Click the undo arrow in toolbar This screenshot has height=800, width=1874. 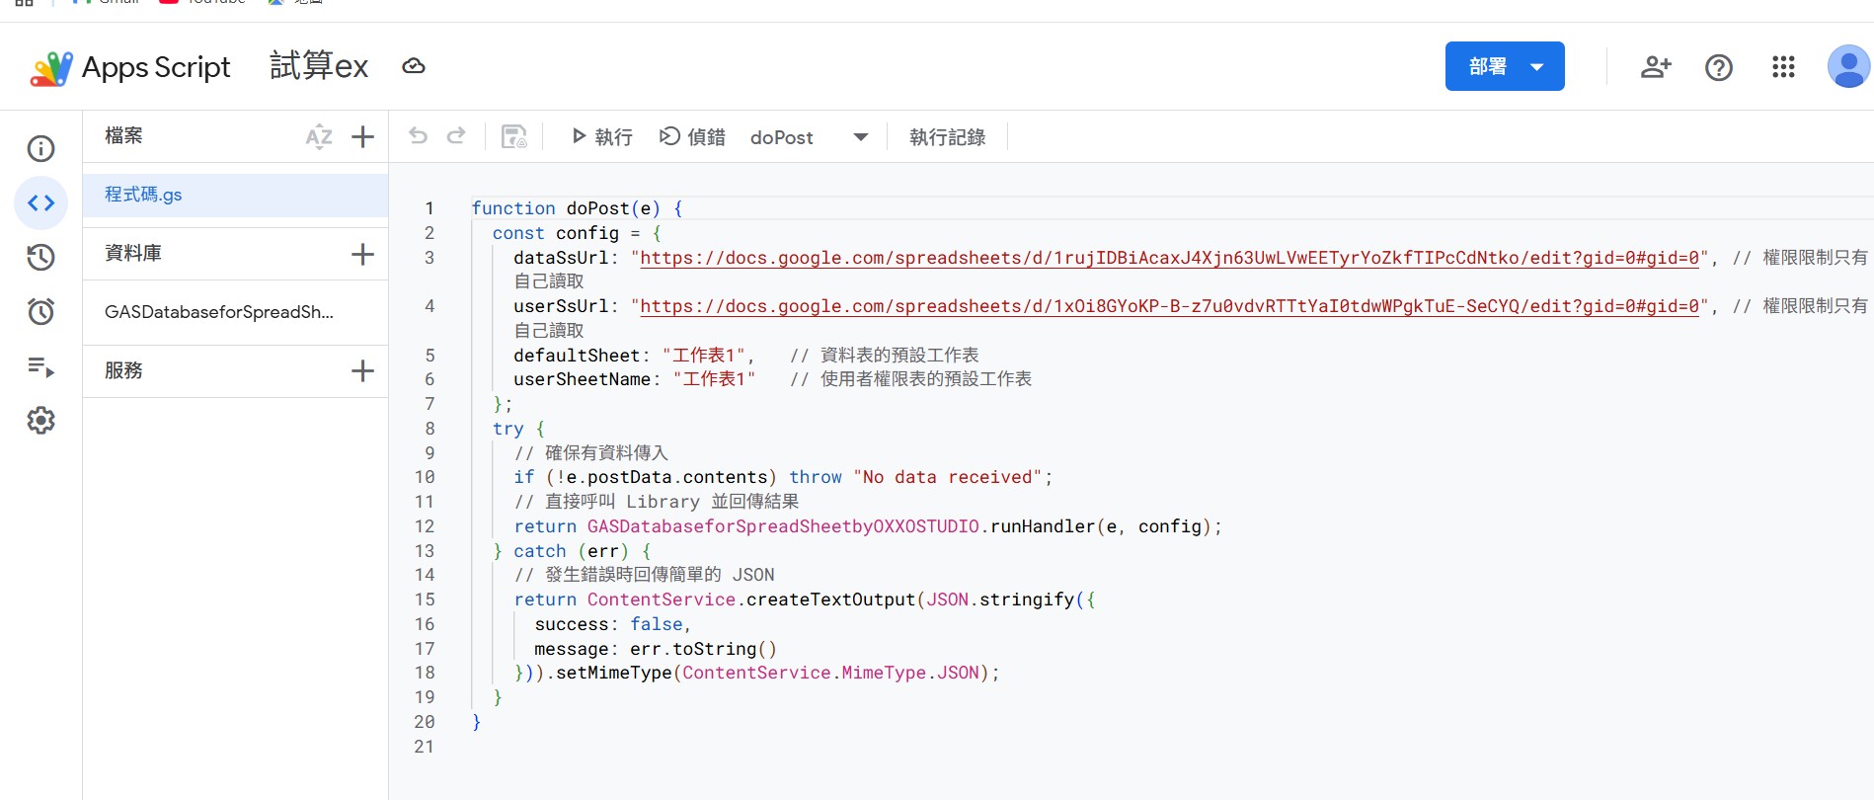pos(419,136)
